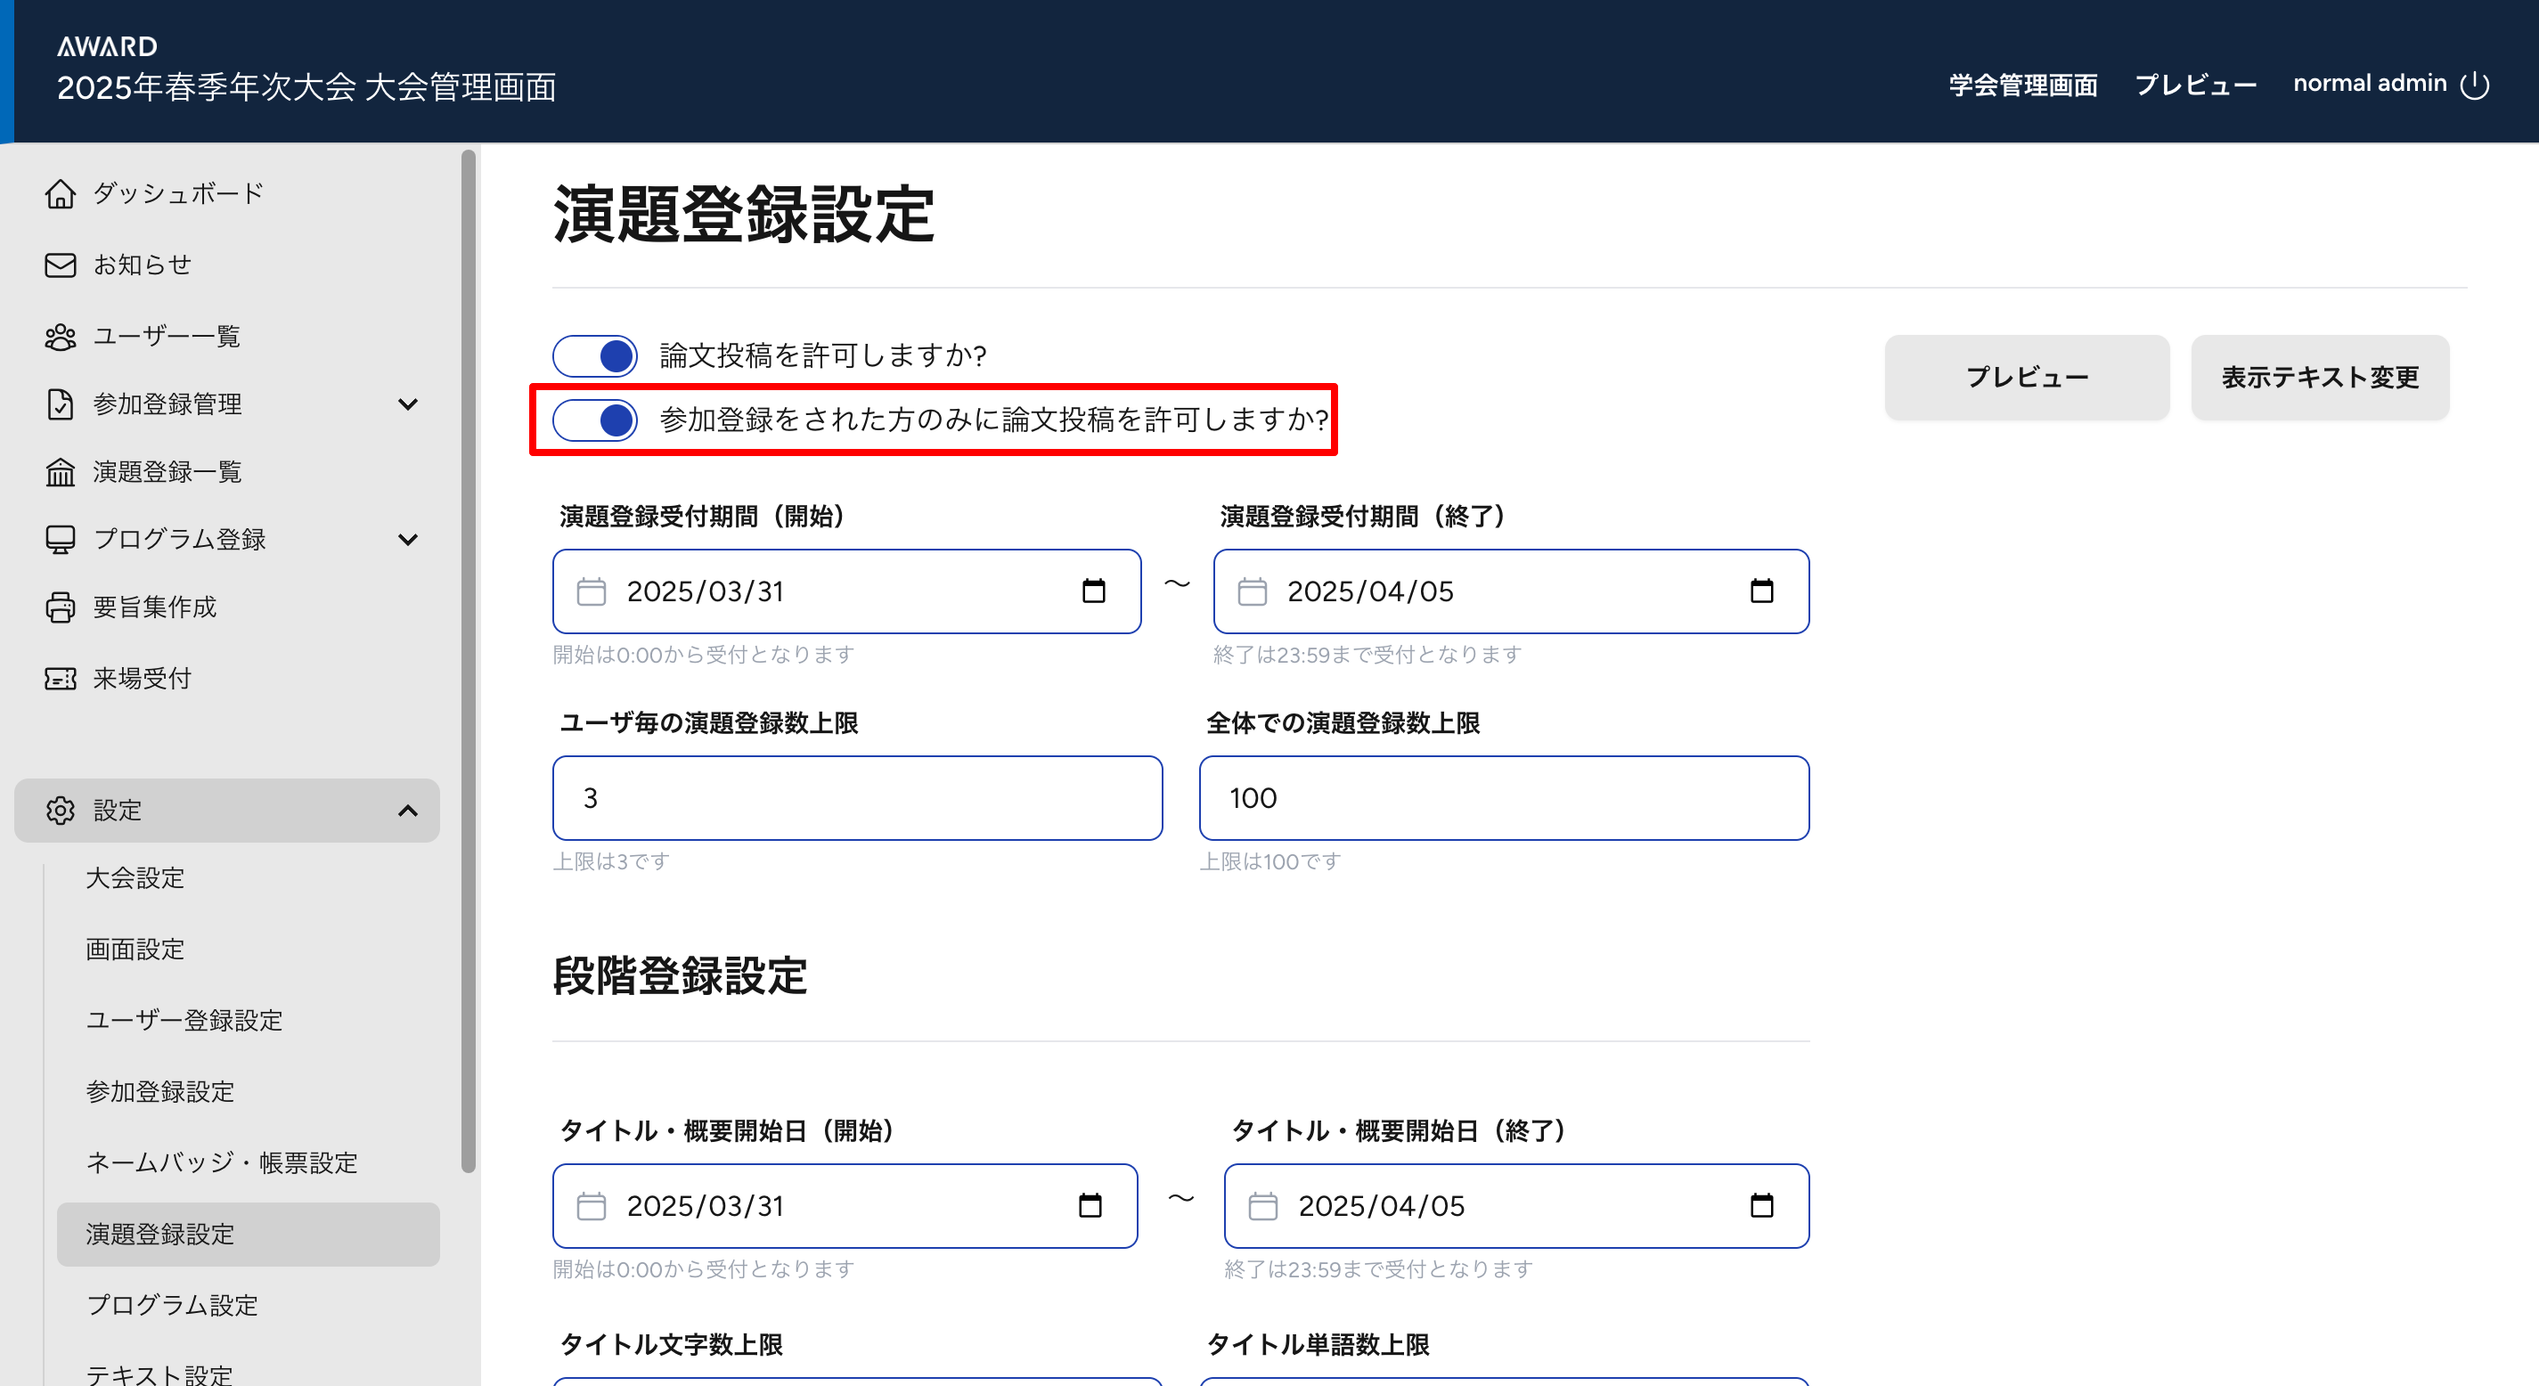Click the users icon for ユーザー一覧
The image size is (2539, 1386).
(60, 337)
